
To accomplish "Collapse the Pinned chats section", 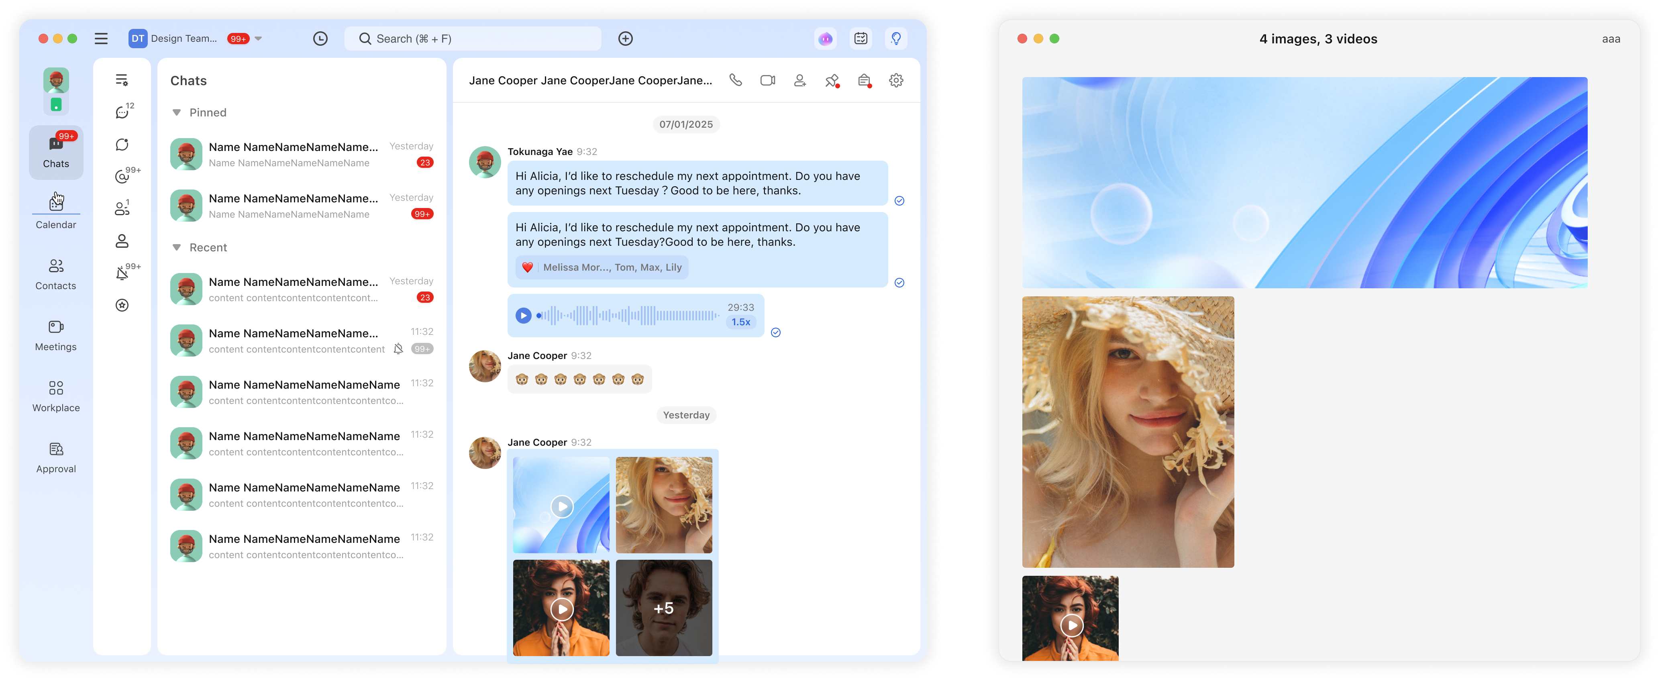I will click(x=177, y=113).
